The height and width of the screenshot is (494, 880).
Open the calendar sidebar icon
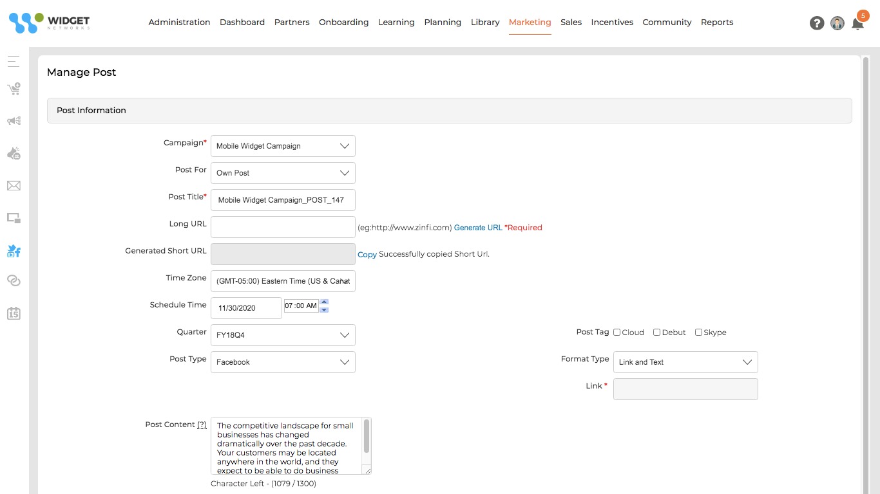pyautogui.click(x=14, y=313)
